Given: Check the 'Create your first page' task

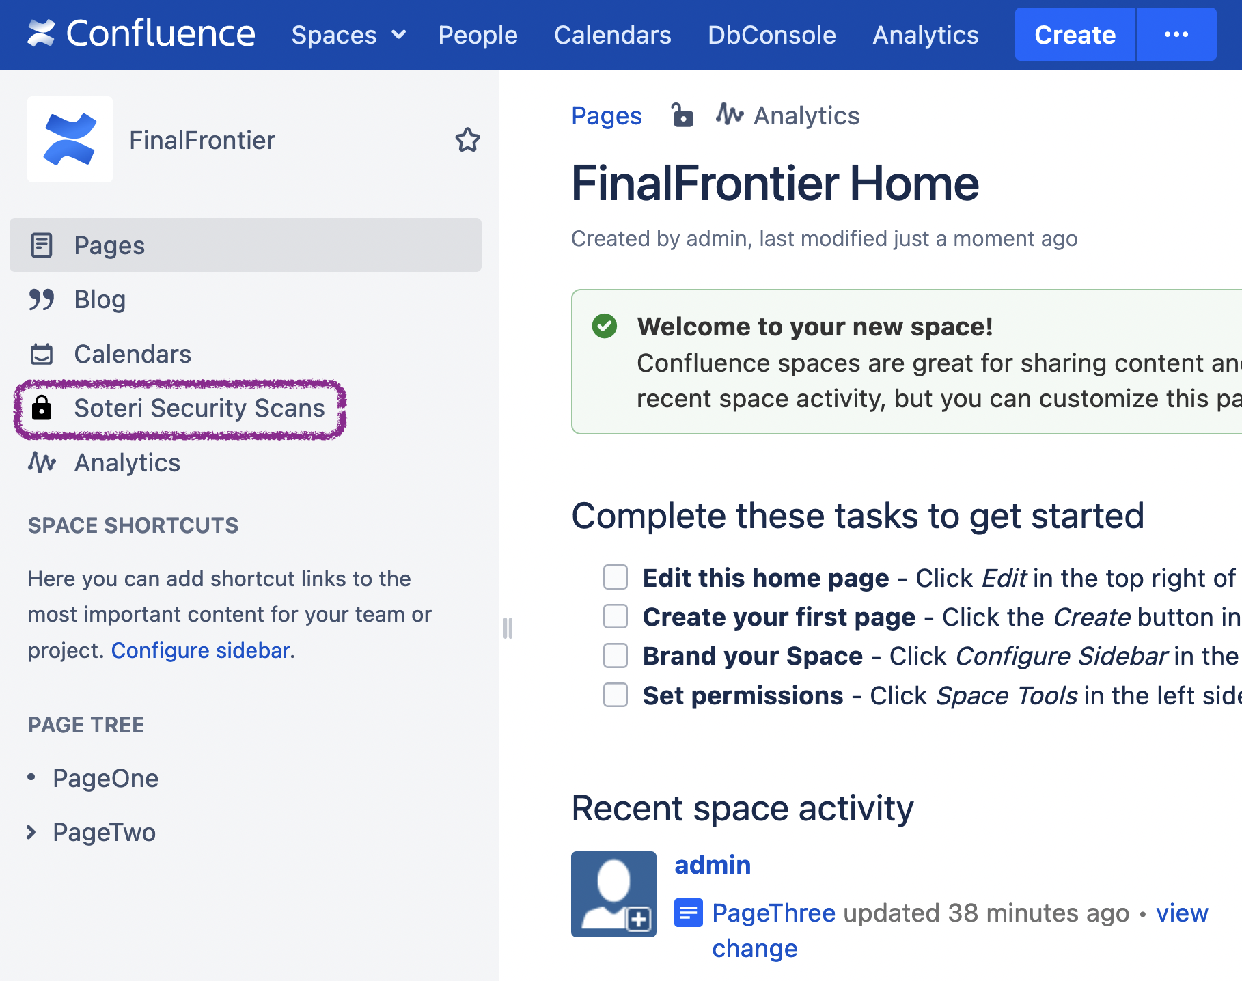Looking at the screenshot, I should coord(615,616).
